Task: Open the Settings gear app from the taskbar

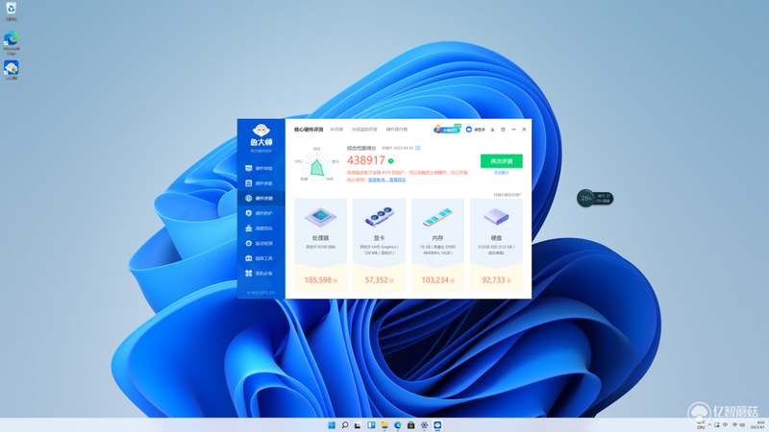Action: click(424, 425)
